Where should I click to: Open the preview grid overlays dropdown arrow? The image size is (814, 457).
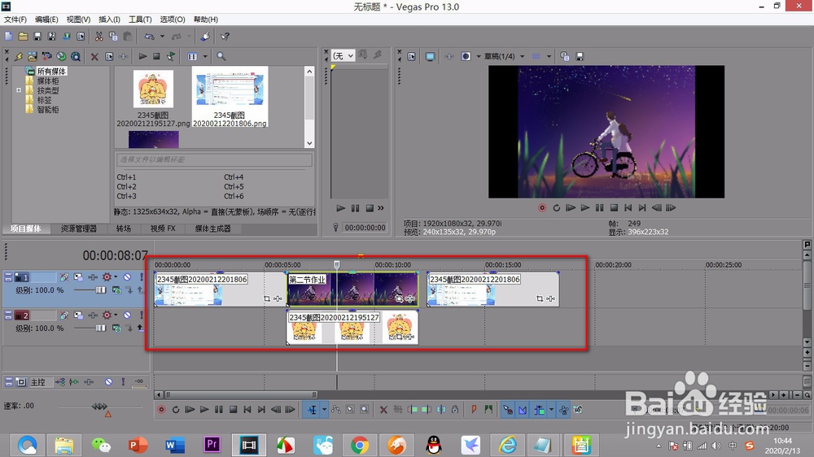(x=549, y=57)
